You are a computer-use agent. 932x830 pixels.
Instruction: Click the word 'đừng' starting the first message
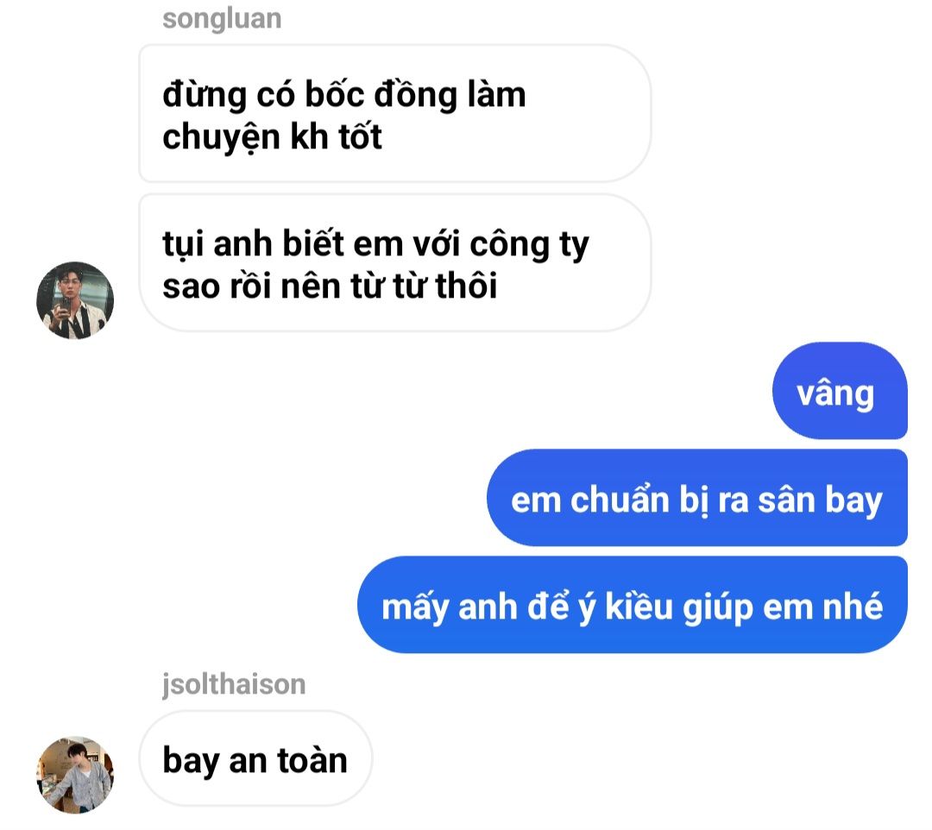pos(205,96)
